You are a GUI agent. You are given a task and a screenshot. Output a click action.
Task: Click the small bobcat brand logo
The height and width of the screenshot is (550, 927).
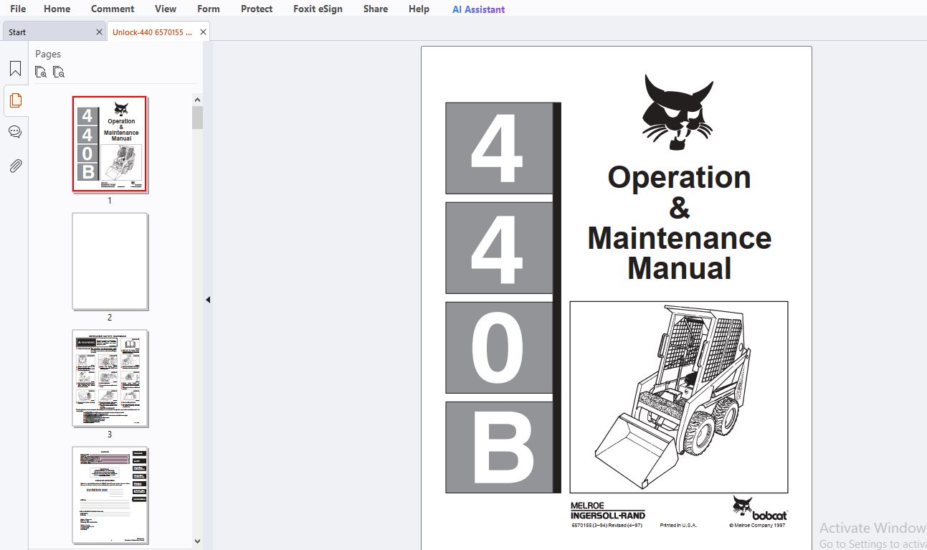[x=759, y=508]
